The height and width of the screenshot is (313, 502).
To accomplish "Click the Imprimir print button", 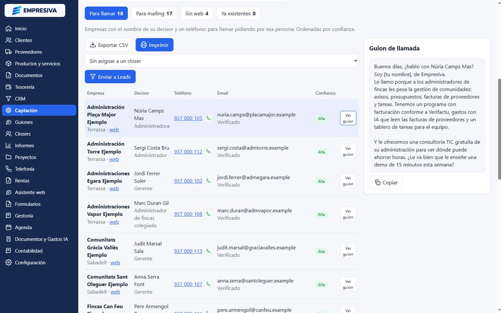I will click(154, 45).
